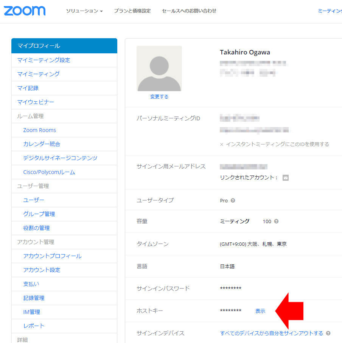This screenshot has width=342, height=343.
Task: Select マイプロフィール in sidebar
Action: (39, 46)
